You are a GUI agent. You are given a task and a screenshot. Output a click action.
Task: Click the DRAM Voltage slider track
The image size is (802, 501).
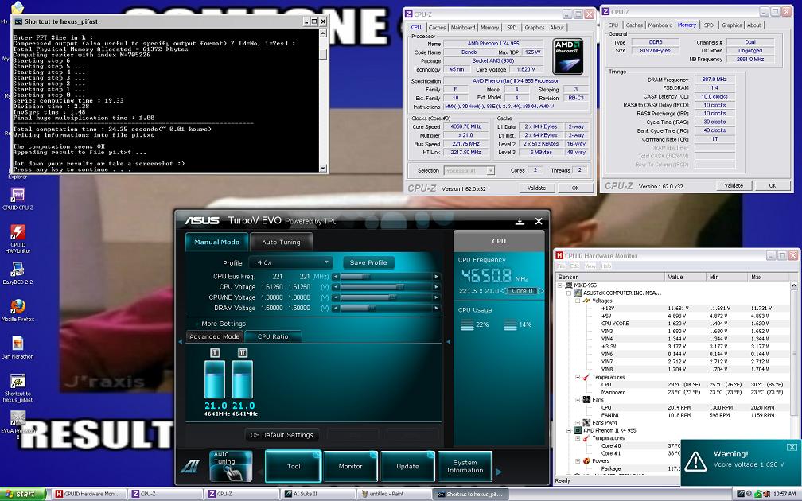tap(387, 309)
